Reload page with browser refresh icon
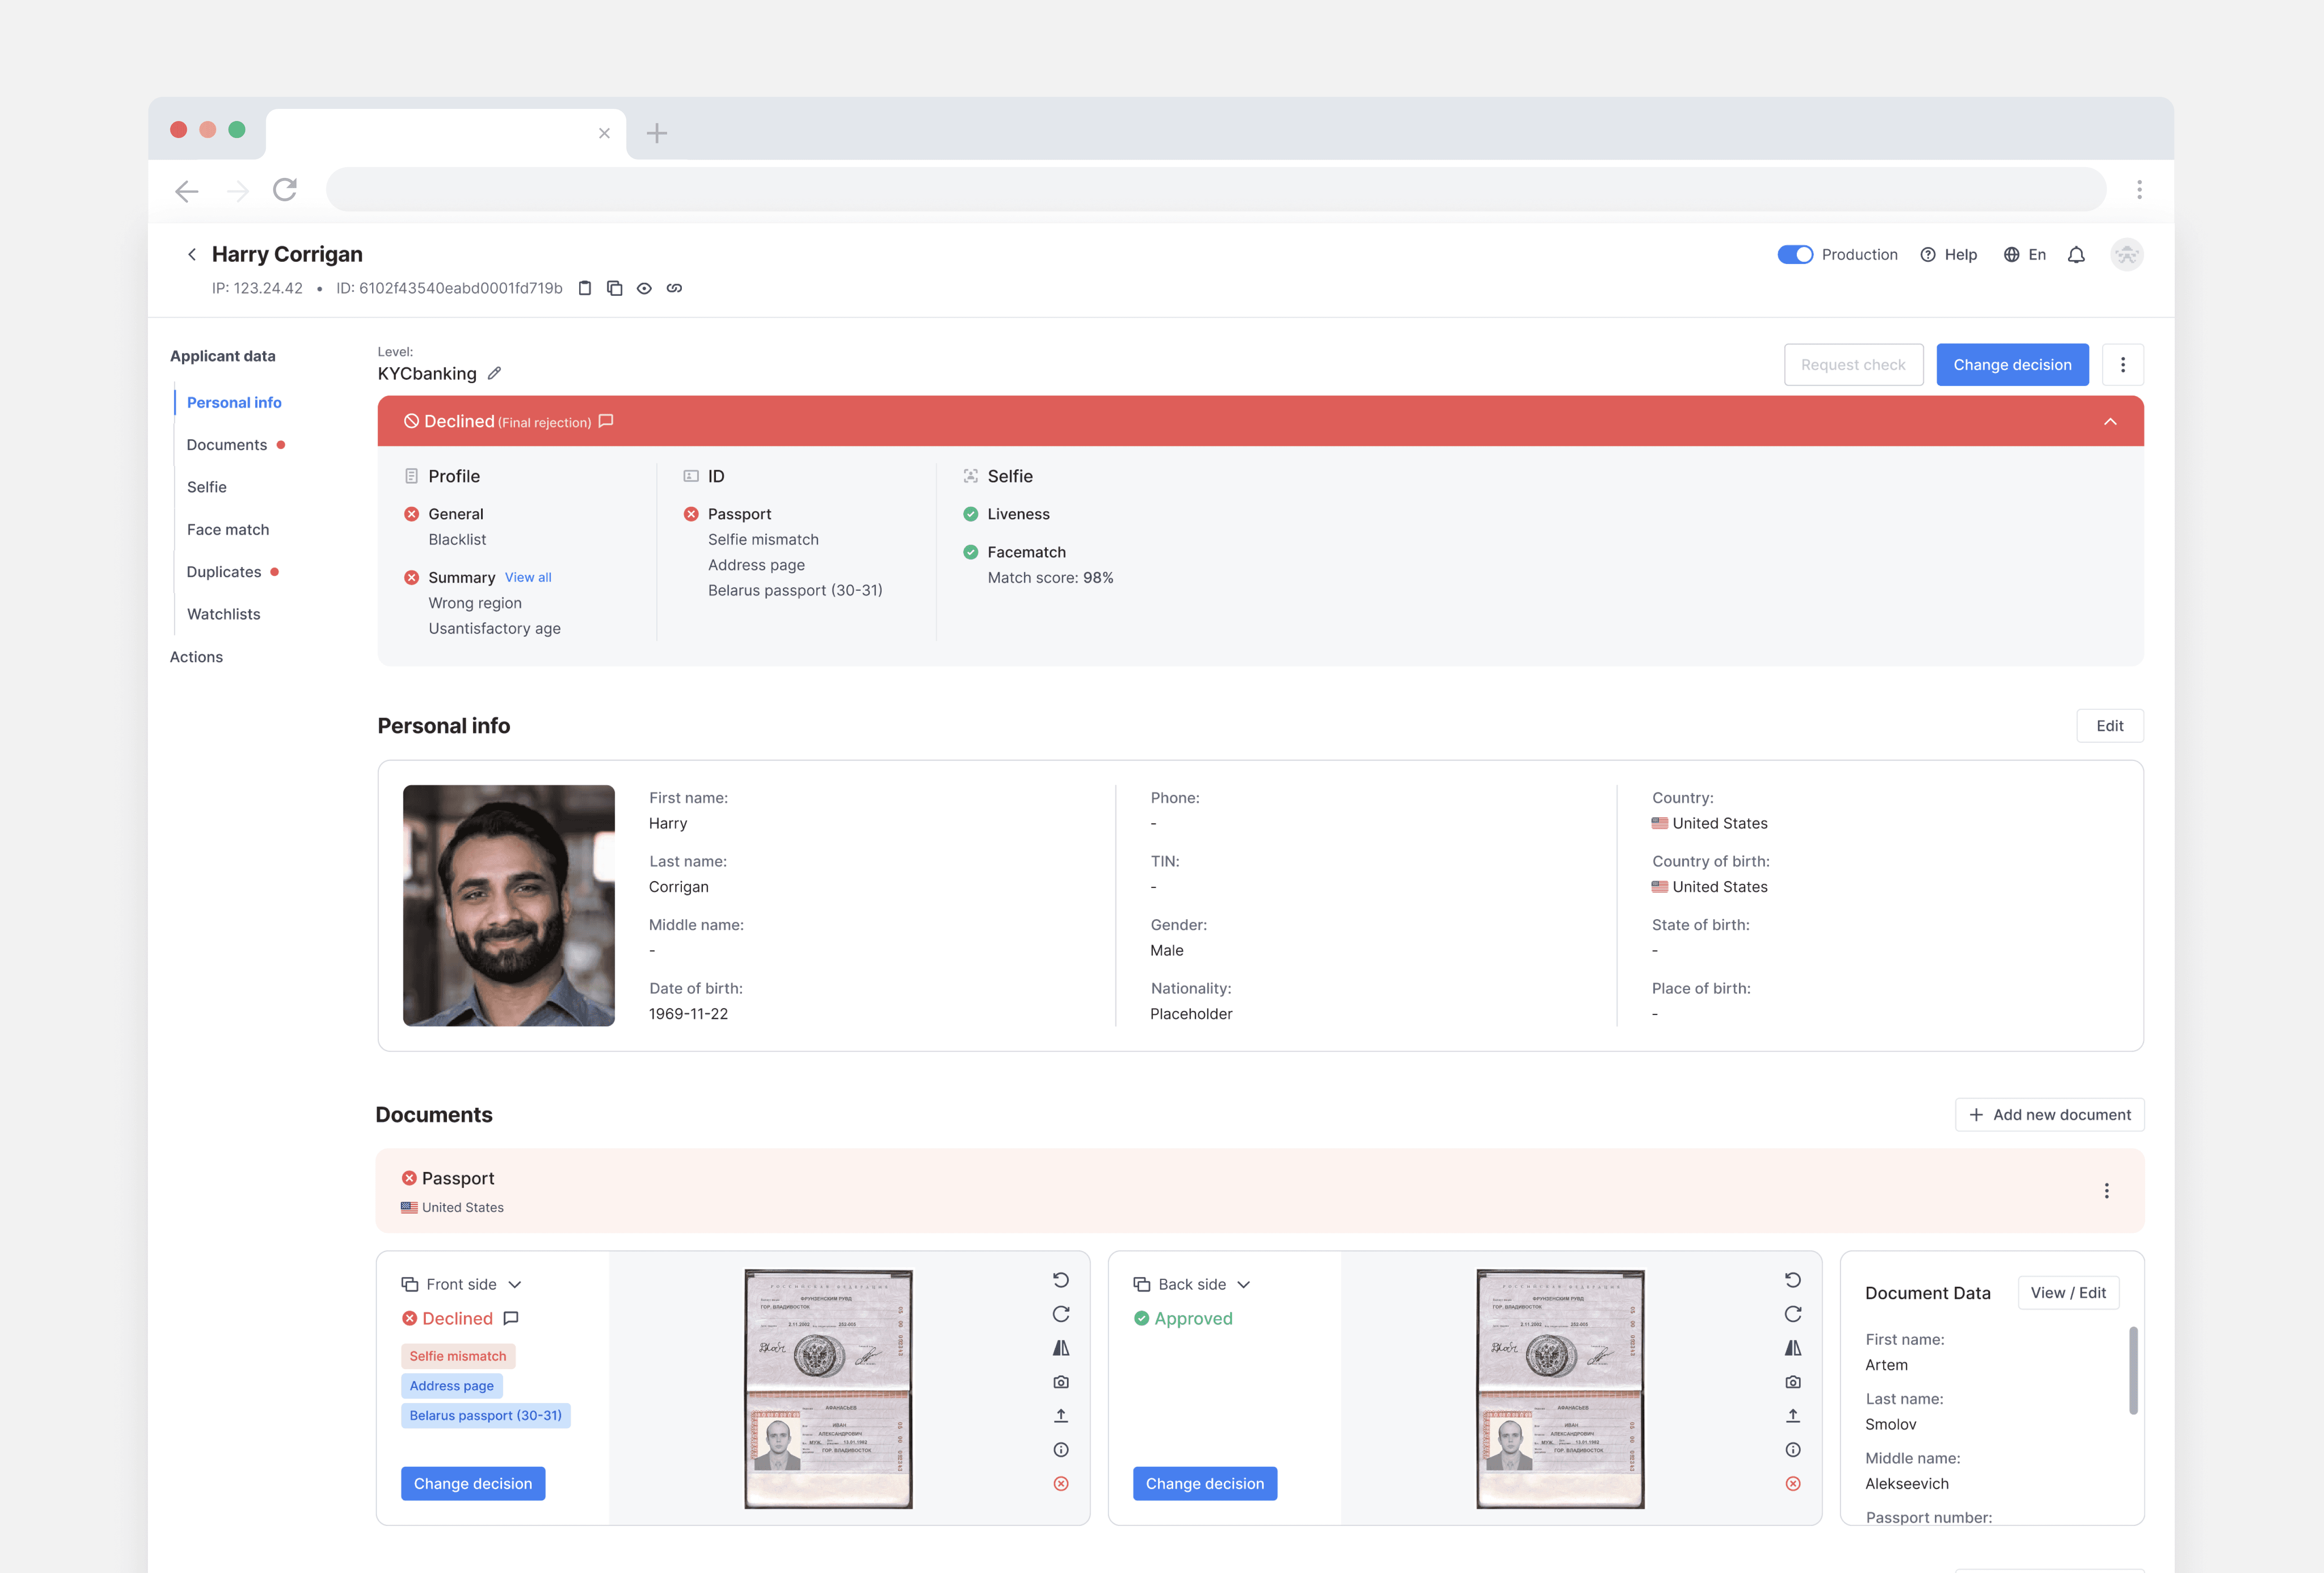 (x=285, y=190)
